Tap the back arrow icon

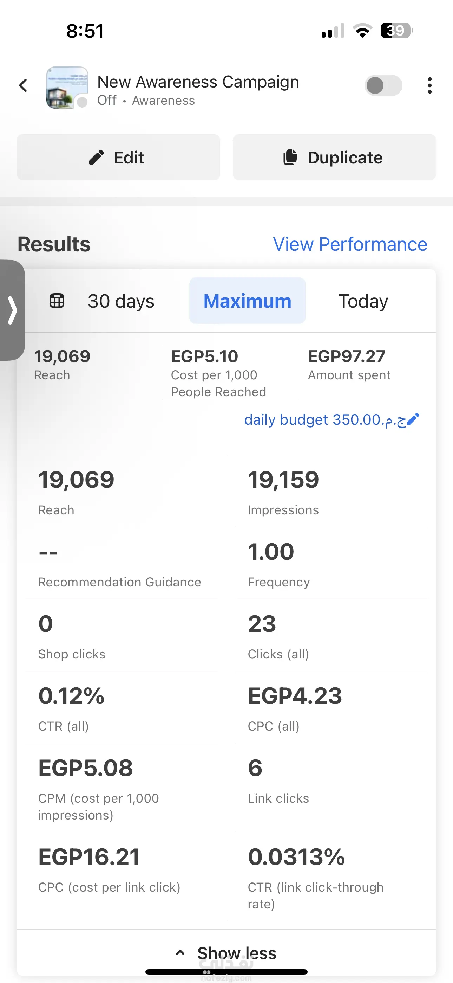click(x=23, y=85)
